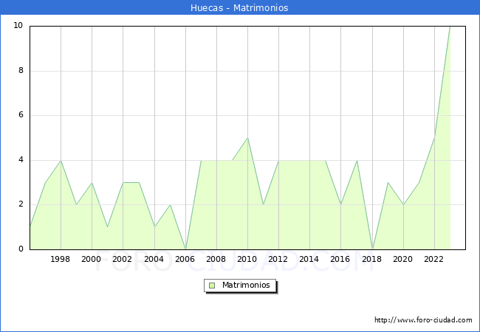Click the 2004 year label
This screenshot has height=332, width=480.
(x=154, y=260)
